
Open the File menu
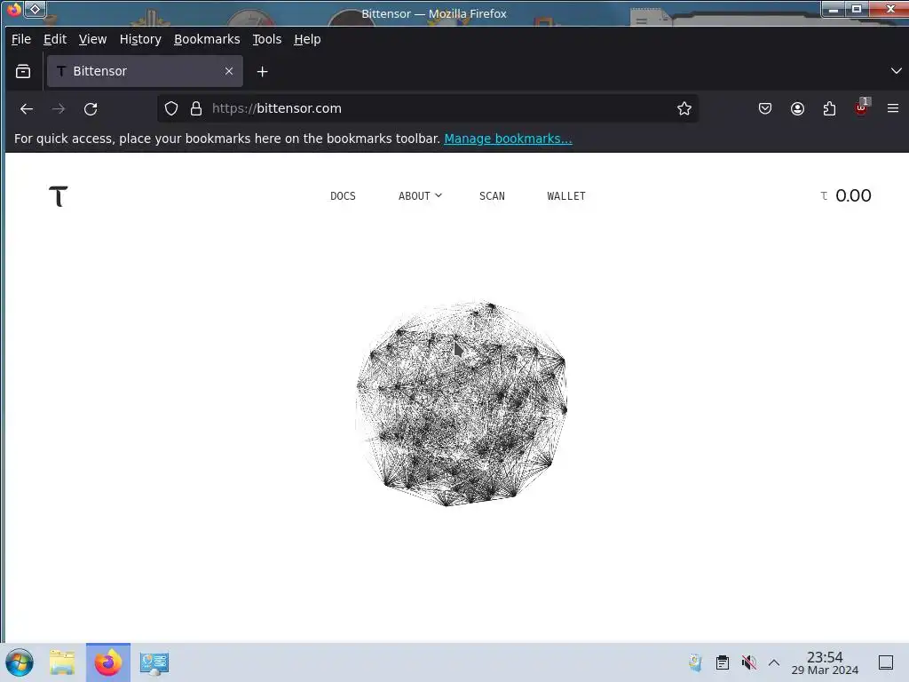point(21,39)
